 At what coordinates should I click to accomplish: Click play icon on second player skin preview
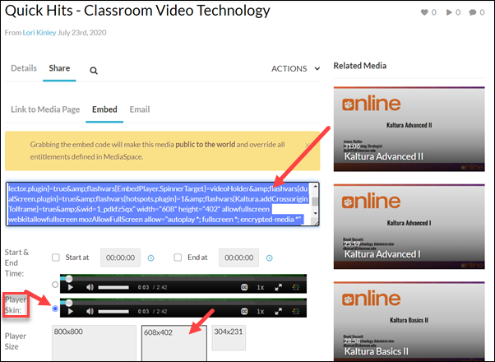(x=71, y=311)
